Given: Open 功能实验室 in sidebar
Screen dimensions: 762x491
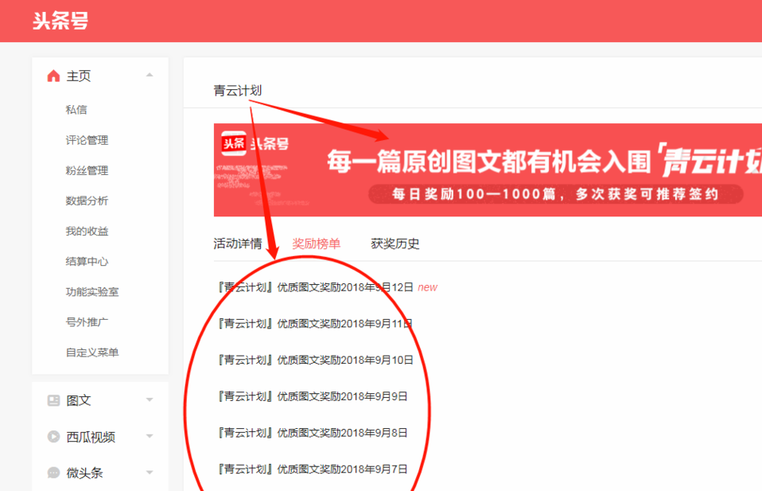Looking at the screenshot, I should pos(92,292).
